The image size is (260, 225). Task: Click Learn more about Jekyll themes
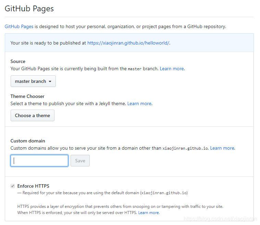coord(139,104)
